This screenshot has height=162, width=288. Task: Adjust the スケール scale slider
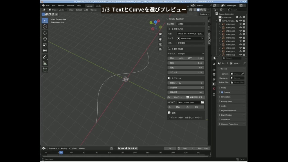pyautogui.click(x=186, y=72)
